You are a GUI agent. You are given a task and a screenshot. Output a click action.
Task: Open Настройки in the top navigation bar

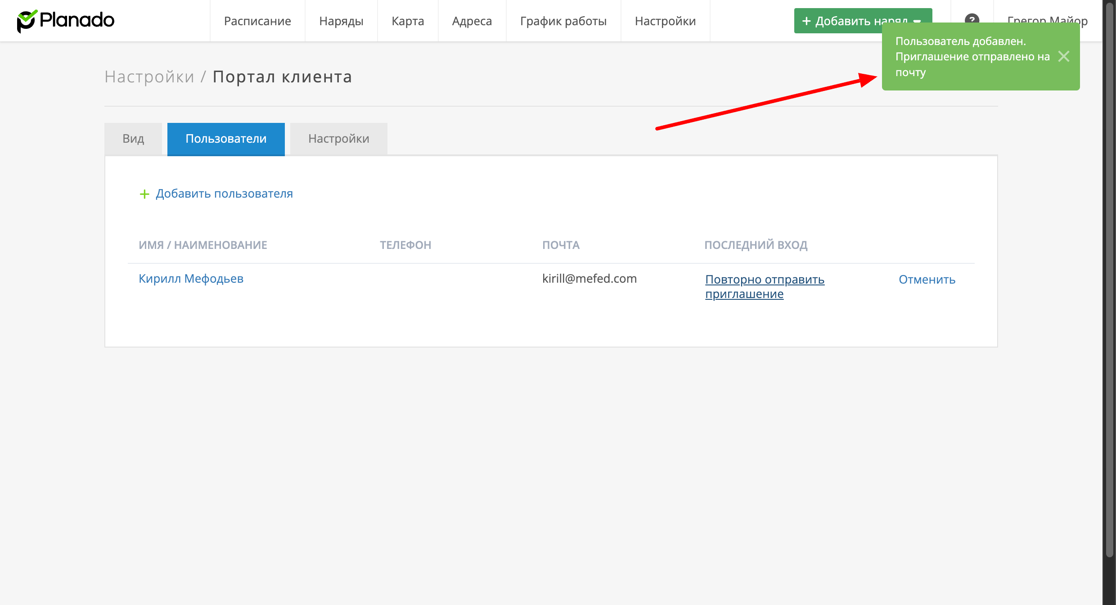coord(665,21)
